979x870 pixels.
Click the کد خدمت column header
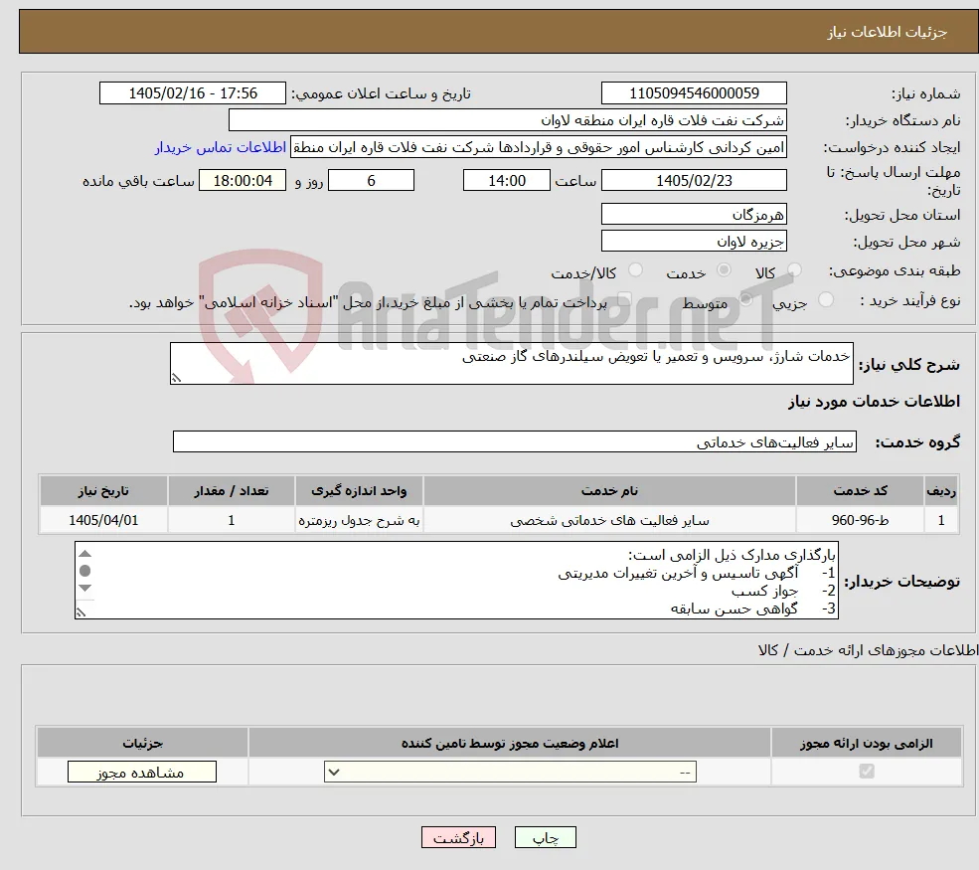(x=860, y=491)
